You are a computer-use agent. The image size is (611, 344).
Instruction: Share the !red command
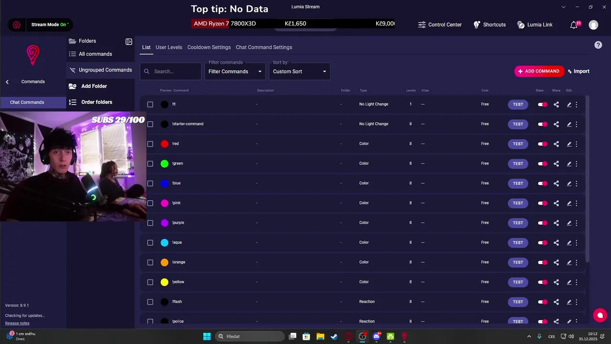click(x=556, y=144)
